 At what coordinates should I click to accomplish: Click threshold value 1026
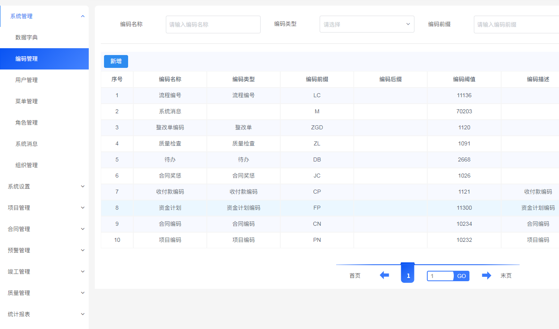click(x=464, y=176)
